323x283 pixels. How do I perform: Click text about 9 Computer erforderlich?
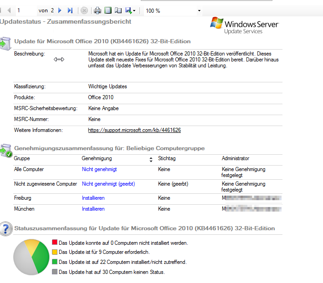coord(104,252)
